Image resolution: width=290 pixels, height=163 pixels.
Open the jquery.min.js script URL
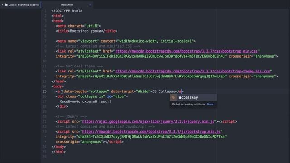click(x=148, y=122)
